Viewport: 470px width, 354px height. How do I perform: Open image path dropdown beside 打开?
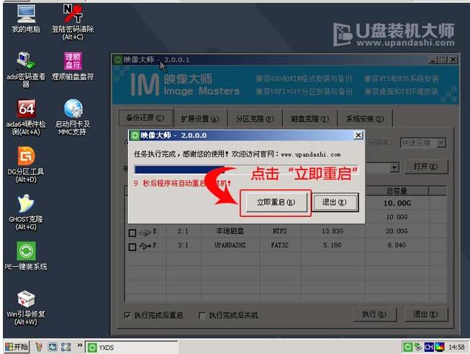tap(394, 167)
